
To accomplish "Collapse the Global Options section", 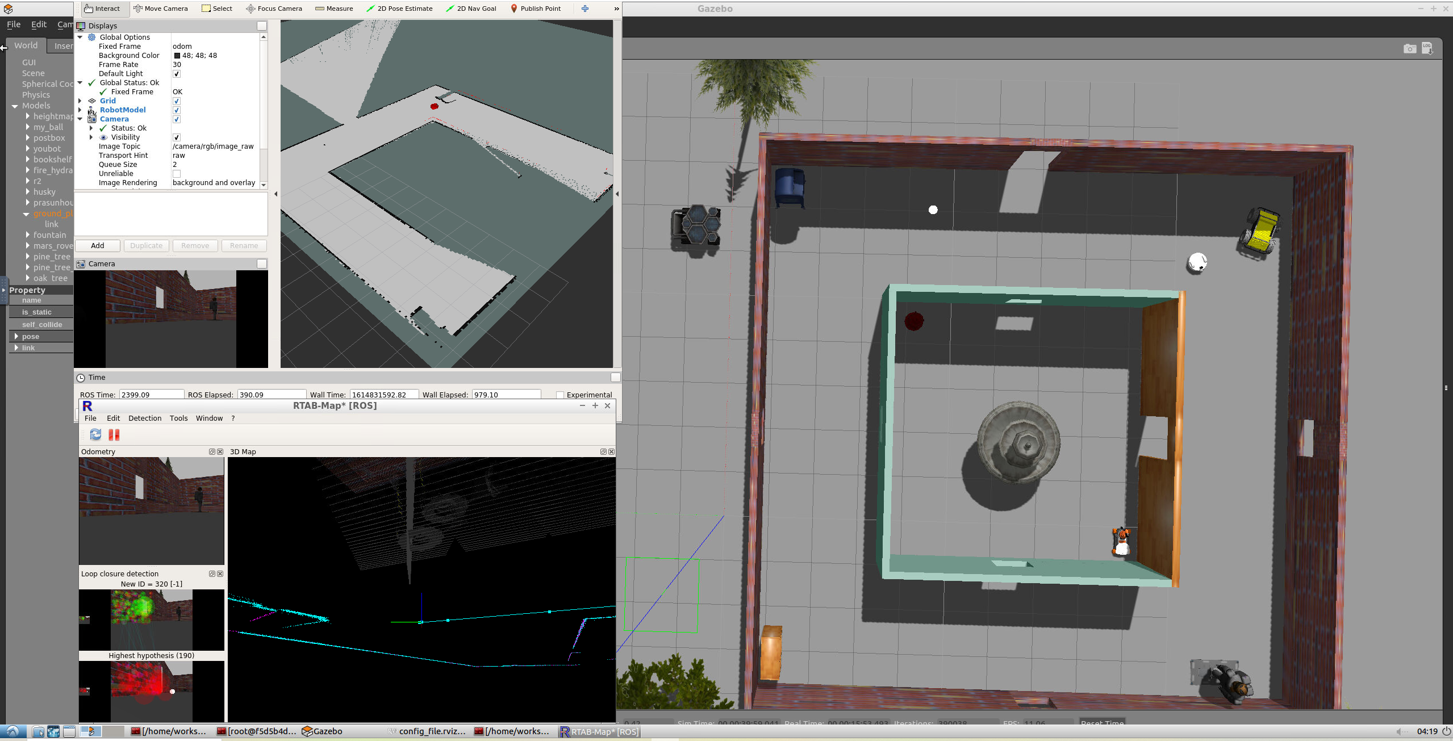I will [80, 37].
